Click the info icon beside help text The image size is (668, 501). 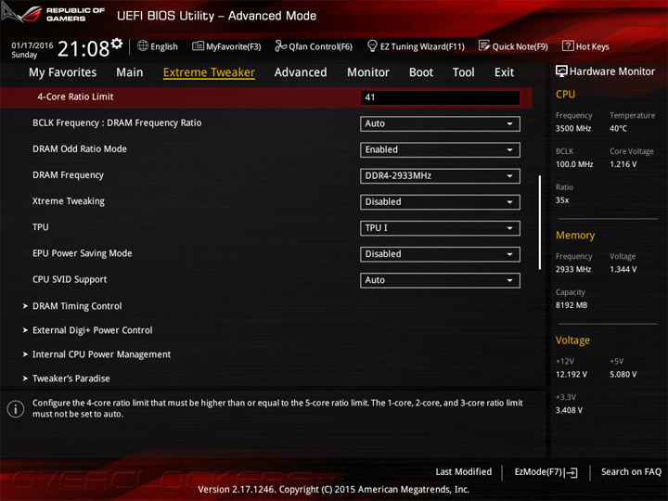click(16, 409)
